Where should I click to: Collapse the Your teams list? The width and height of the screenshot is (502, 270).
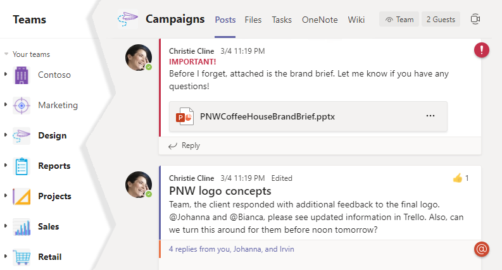pyautogui.click(x=6, y=54)
